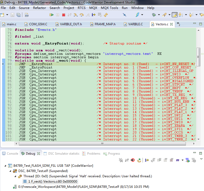The image size is (204, 191).
Task: Click the Step Into icon
Action: (76, 15)
